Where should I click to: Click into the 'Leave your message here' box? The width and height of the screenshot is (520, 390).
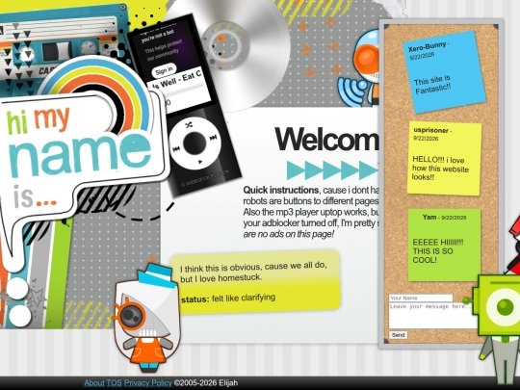433,316
